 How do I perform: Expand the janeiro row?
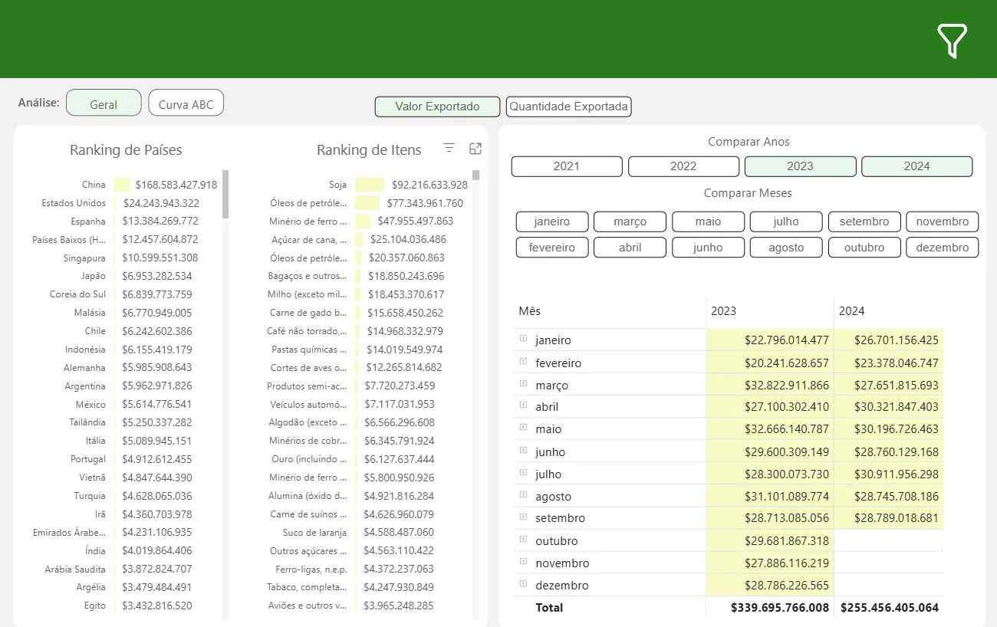[523, 338]
